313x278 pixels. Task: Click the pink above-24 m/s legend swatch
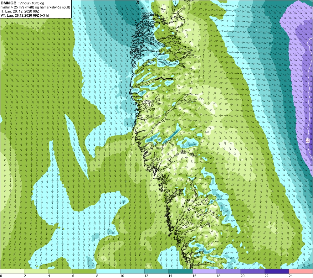click(x=301, y=271)
